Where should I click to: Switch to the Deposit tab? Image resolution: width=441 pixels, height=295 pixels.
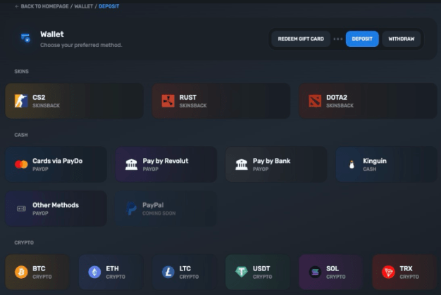point(362,39)
